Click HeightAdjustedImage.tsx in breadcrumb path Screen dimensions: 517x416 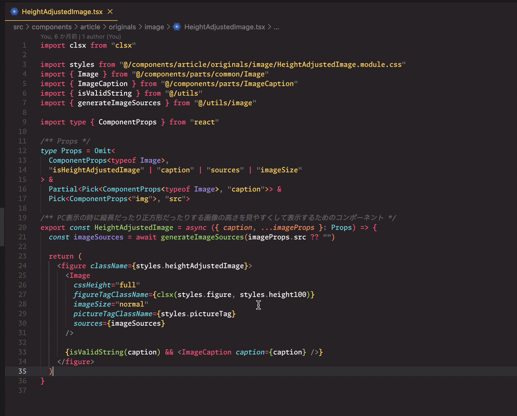[x=224, y=27]
